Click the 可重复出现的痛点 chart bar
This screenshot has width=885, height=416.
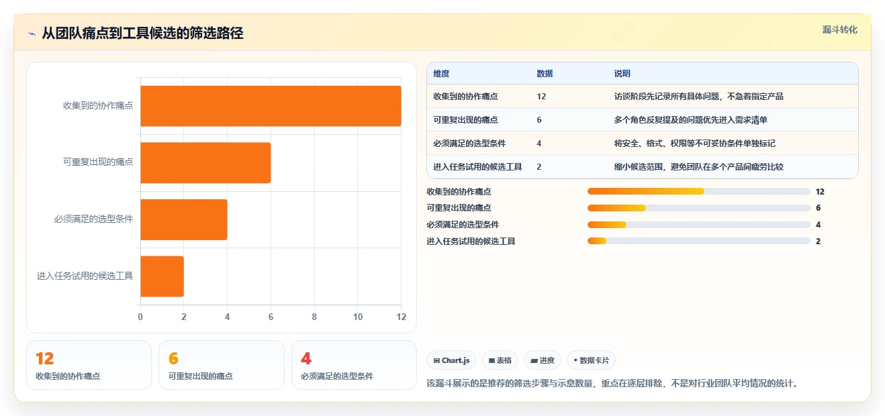[x=205, y=162]
